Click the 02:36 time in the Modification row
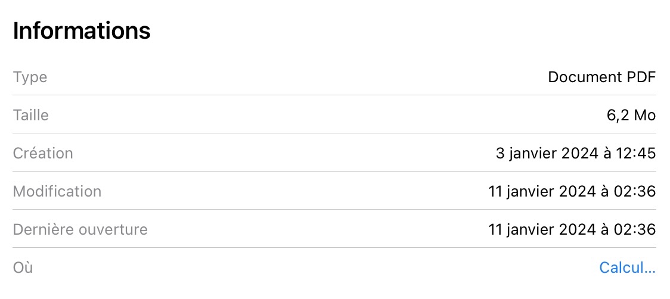The width and height of the screenshot is (670, 299). tap(637, 192)
